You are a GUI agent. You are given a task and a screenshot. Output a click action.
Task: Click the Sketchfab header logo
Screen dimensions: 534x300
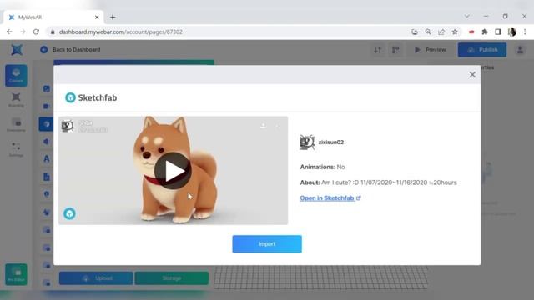pos(91,97)
